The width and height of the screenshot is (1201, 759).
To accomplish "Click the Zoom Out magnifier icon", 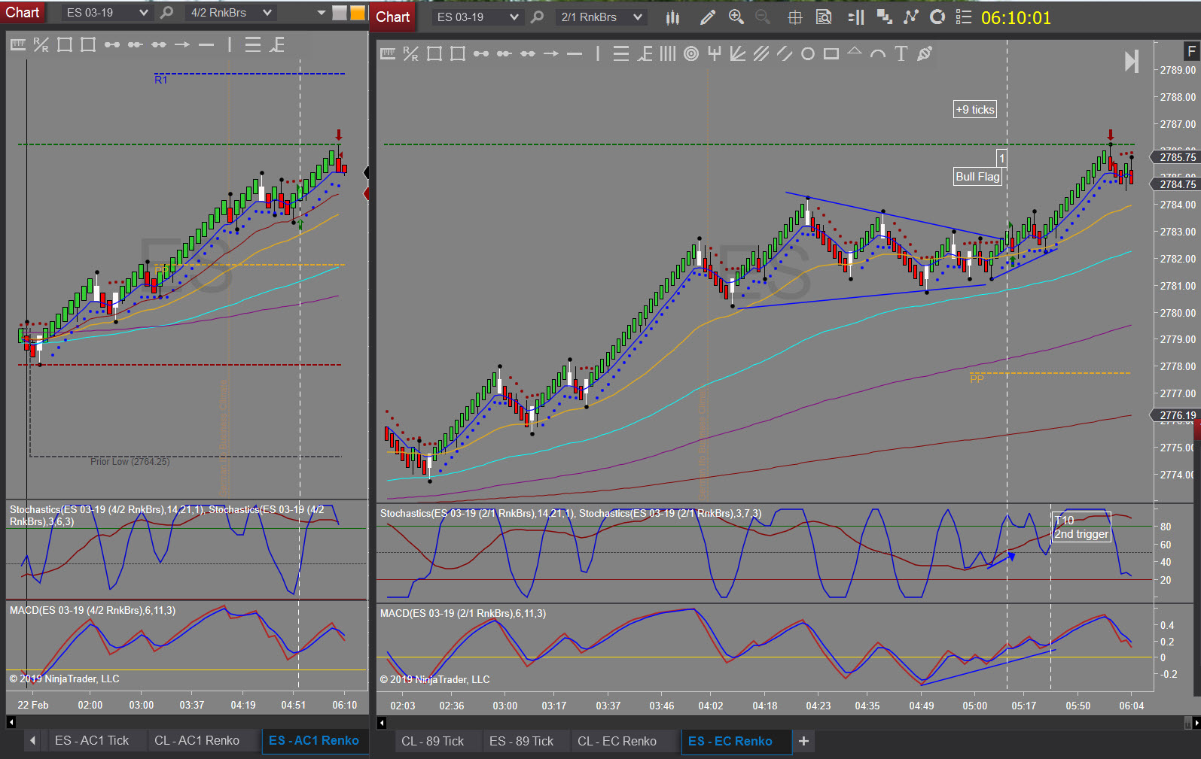I will coord(763,17).
